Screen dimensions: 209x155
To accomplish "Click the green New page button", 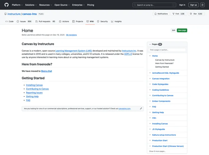I will tap(182, 30).
